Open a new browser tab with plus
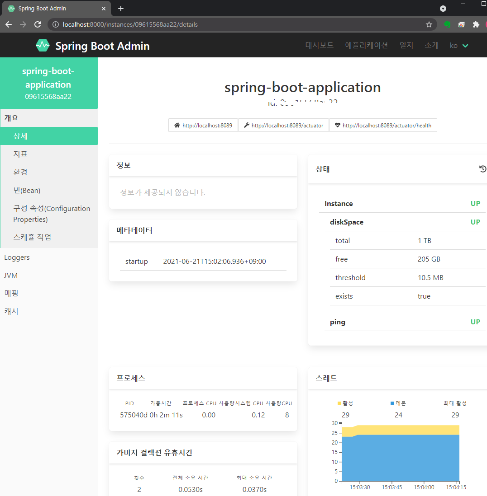The width and height of the screenshot is (487, 496). pos(121,9)
